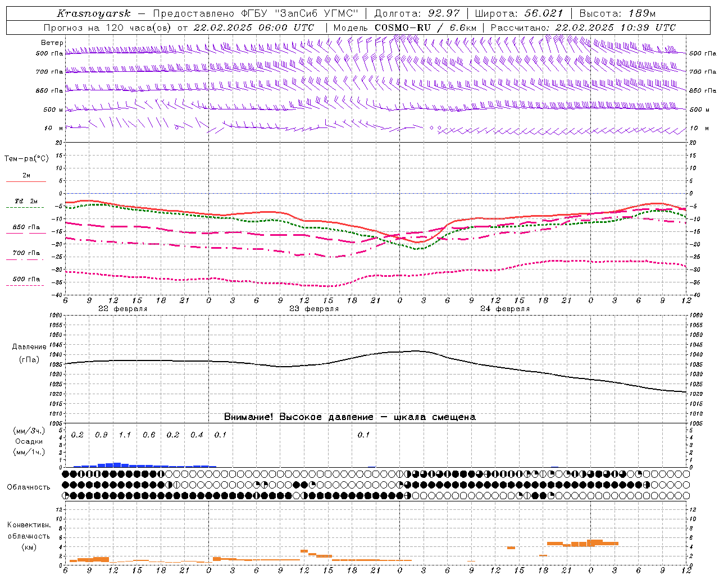Click the '850 гПа' temperature legend entry
The width and height of the screenshot is (719, 575).
coord(26,227)
